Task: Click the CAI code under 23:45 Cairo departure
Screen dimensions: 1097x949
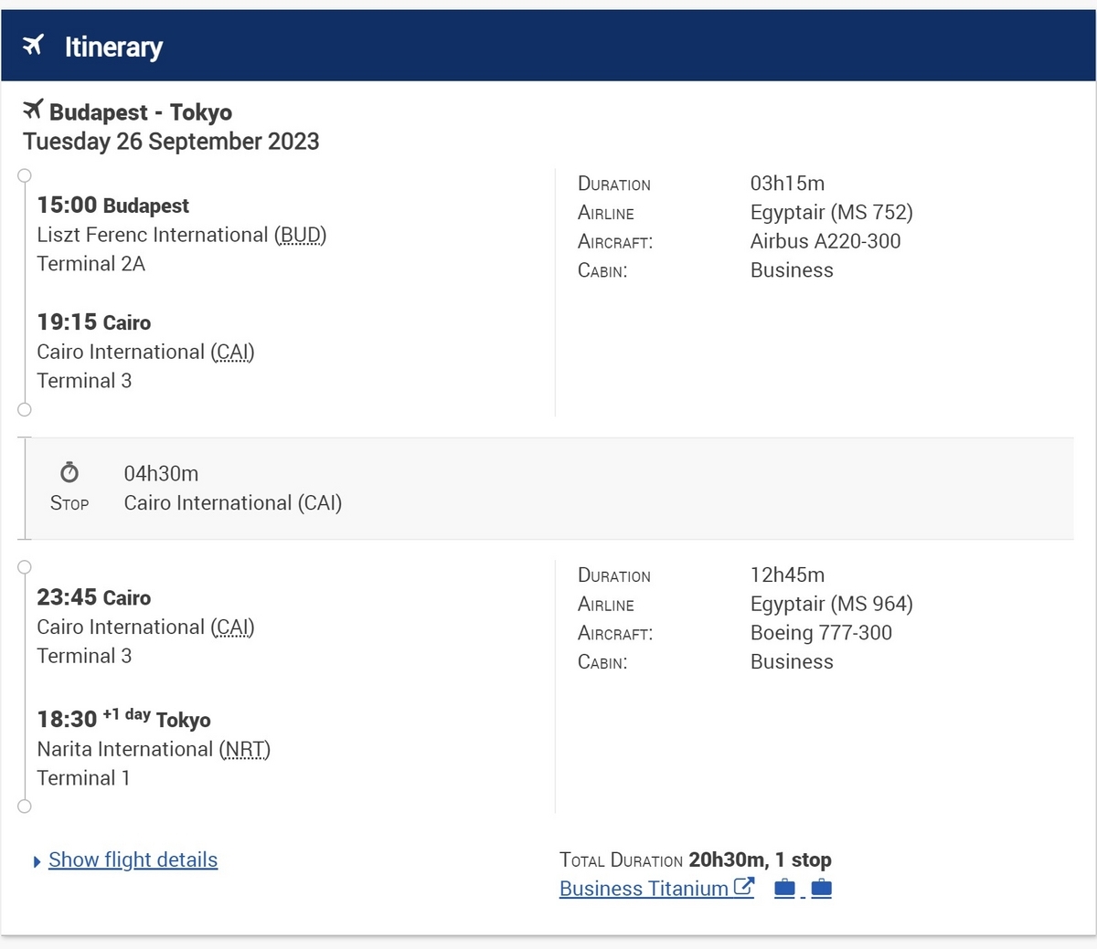Action: tap(232, 627)
